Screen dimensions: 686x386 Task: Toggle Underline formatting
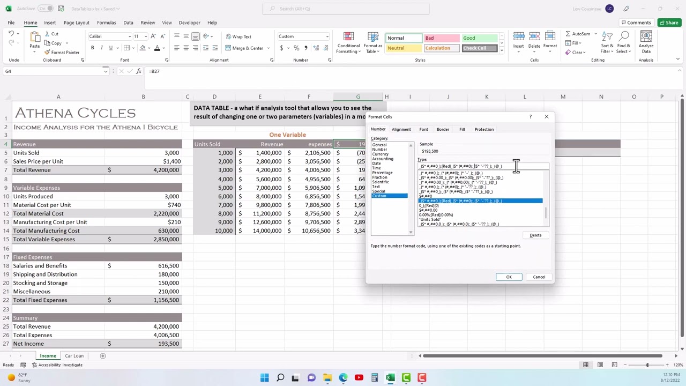pos(110,48)
